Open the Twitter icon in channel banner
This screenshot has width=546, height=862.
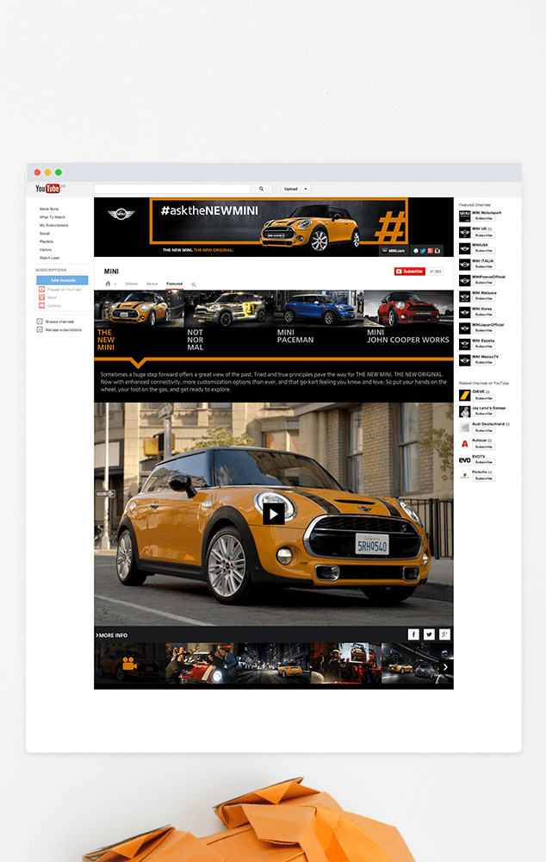(423, 251)
